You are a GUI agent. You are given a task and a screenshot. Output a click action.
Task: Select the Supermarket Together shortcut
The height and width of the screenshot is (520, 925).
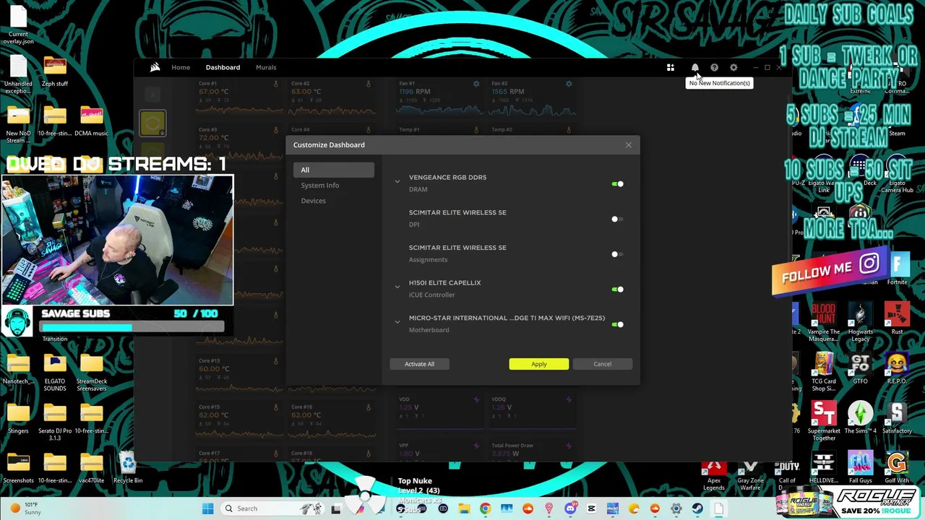click(x=824, y=422)
